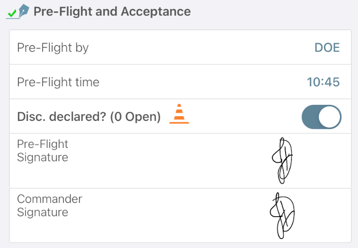Select the Pre-Flight by row
The height and width of the screenshot is (248, 358).
pyautogui.click(x=180, y=47)
